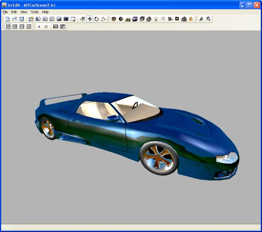Select the Rotate tool circular arrow
This screenshot has width=262, height=232.
pyautogui.click(x=97, y=19)
